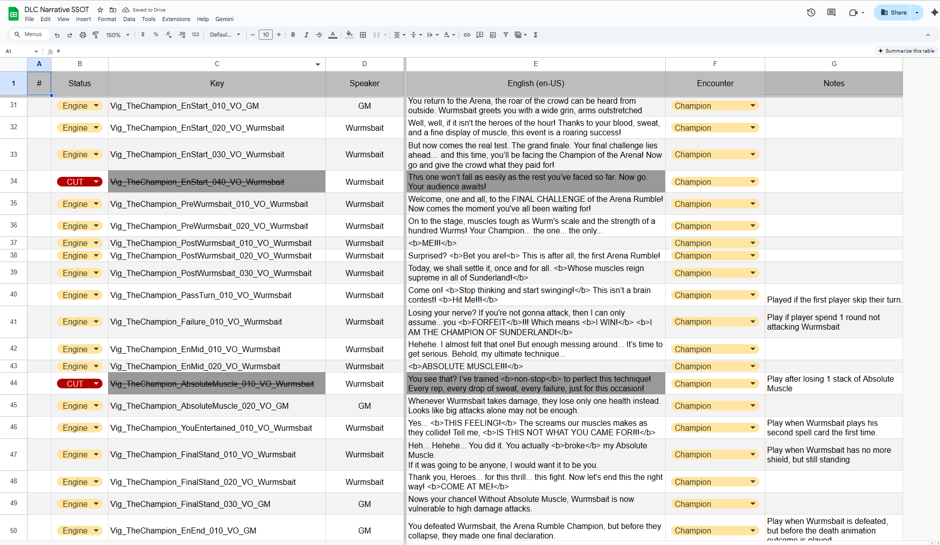Open the text rotation dropdown
This screenshot has width=940, height=545.
pos(449,35)
